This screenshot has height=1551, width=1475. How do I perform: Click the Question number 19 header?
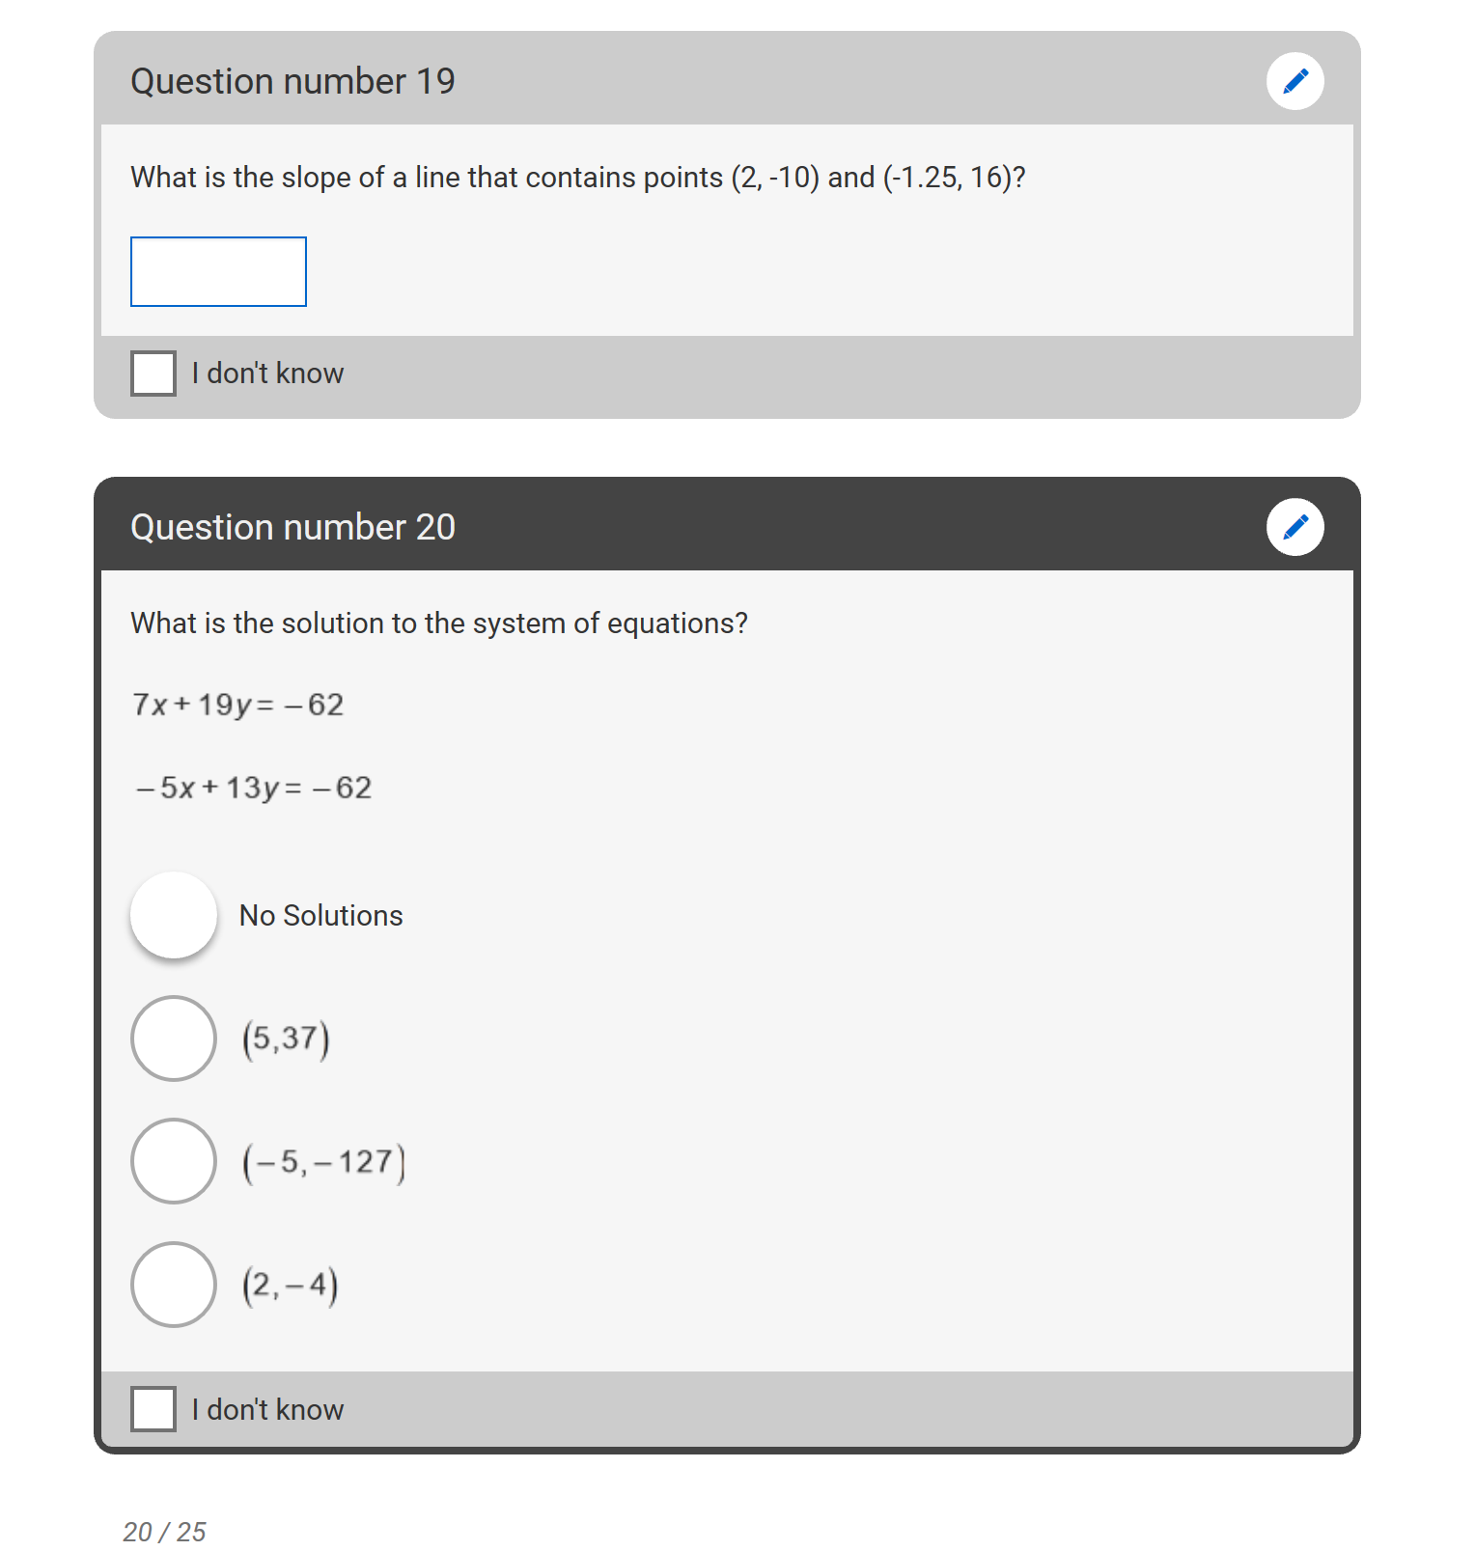tap(292, 81)
